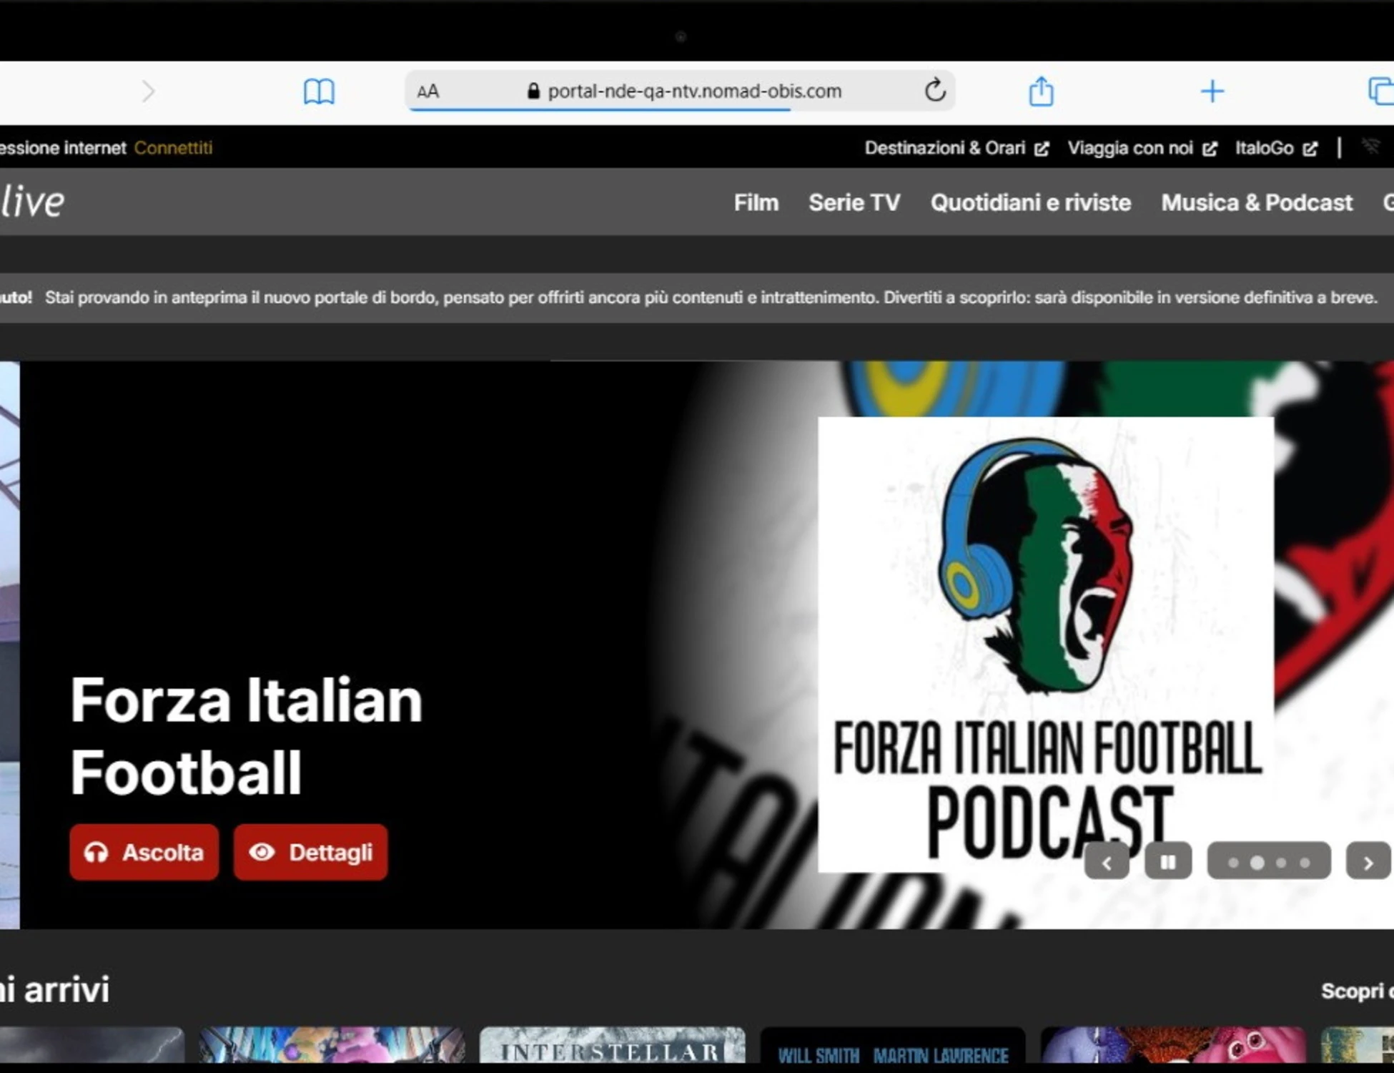Go to the Serie TV section

pyautogui.click(x=854, y=202)
